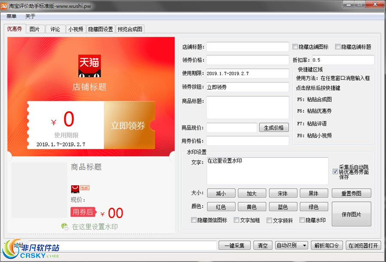Choose 红色 watermark color
The image size is (386, 262).
click(221, 207)
